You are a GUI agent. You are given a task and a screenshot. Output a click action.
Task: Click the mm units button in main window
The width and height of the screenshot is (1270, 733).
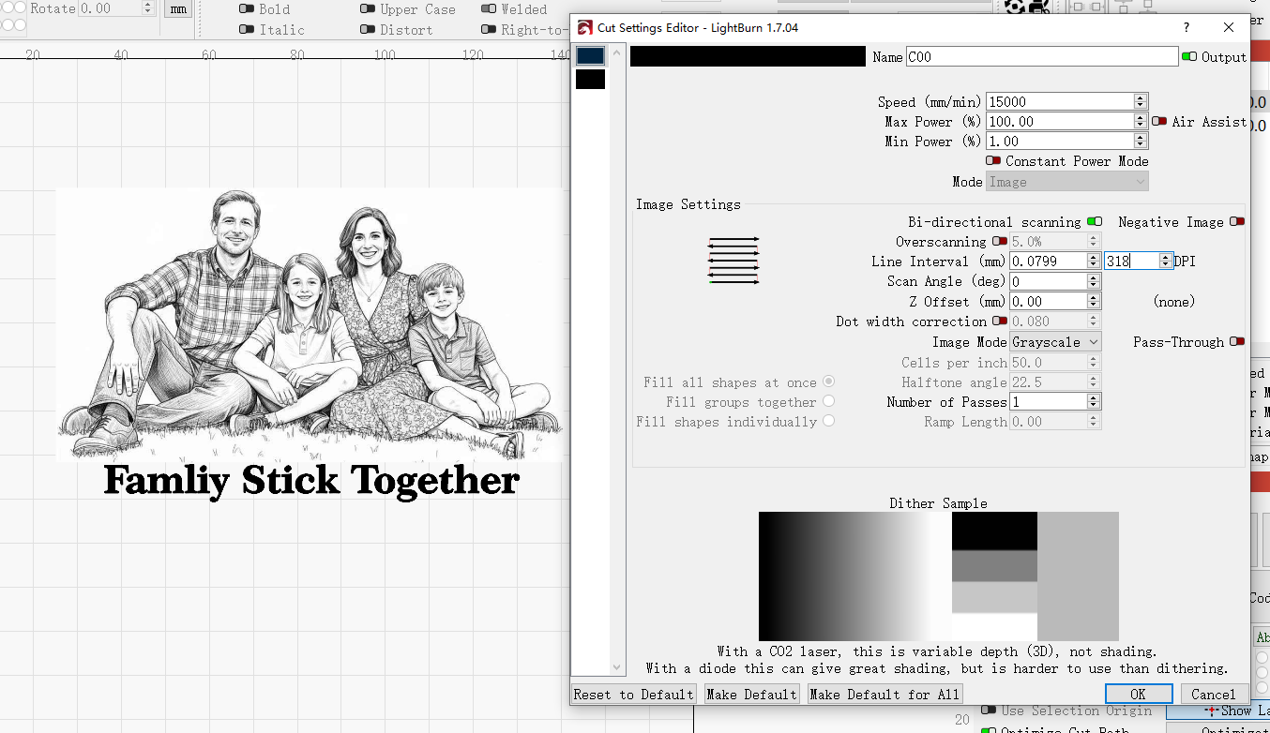tap(176, 9)
